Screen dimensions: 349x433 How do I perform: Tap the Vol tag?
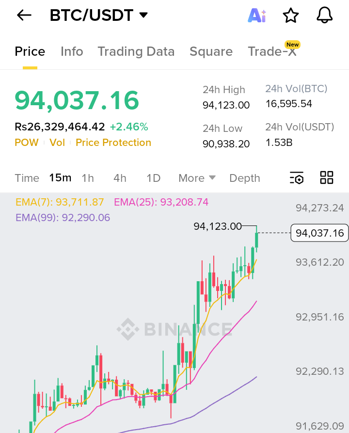(57, 143)
